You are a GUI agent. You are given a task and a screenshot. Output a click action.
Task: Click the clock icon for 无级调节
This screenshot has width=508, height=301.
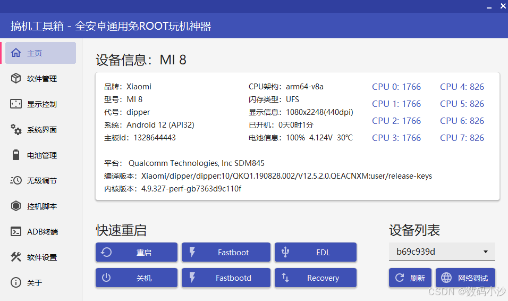(x=16, y=180)
